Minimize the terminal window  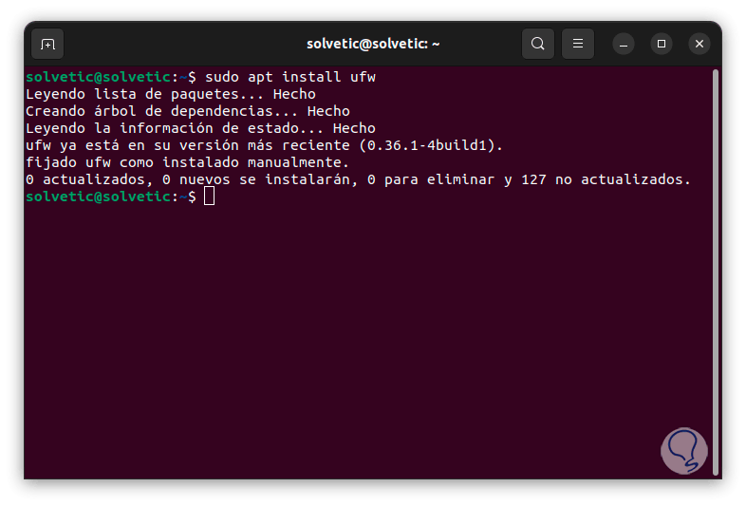(x=624, y=44)
